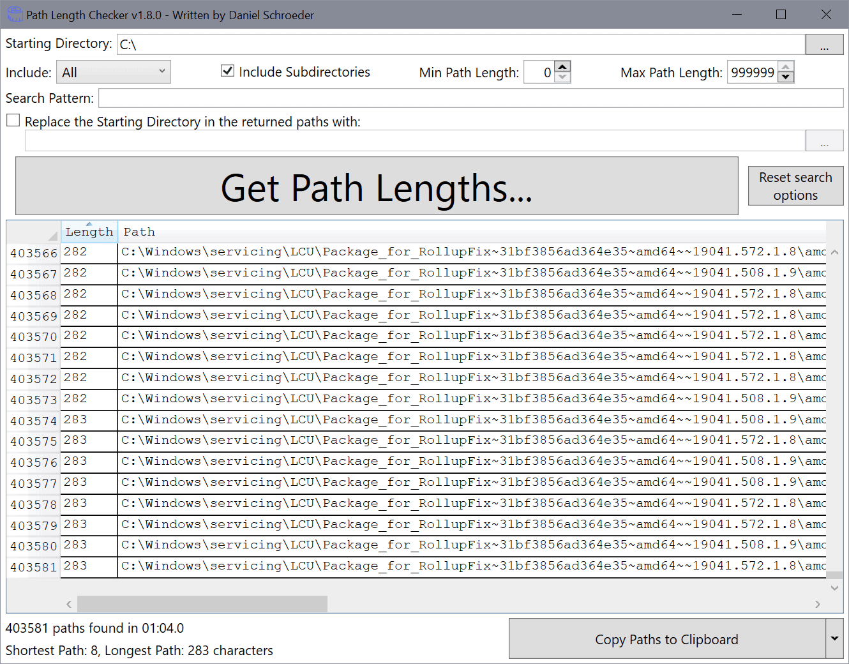Decrement Max Path Length with the down arrow
849x664 pixels.
pyautogui.click(x=786, y=77)
